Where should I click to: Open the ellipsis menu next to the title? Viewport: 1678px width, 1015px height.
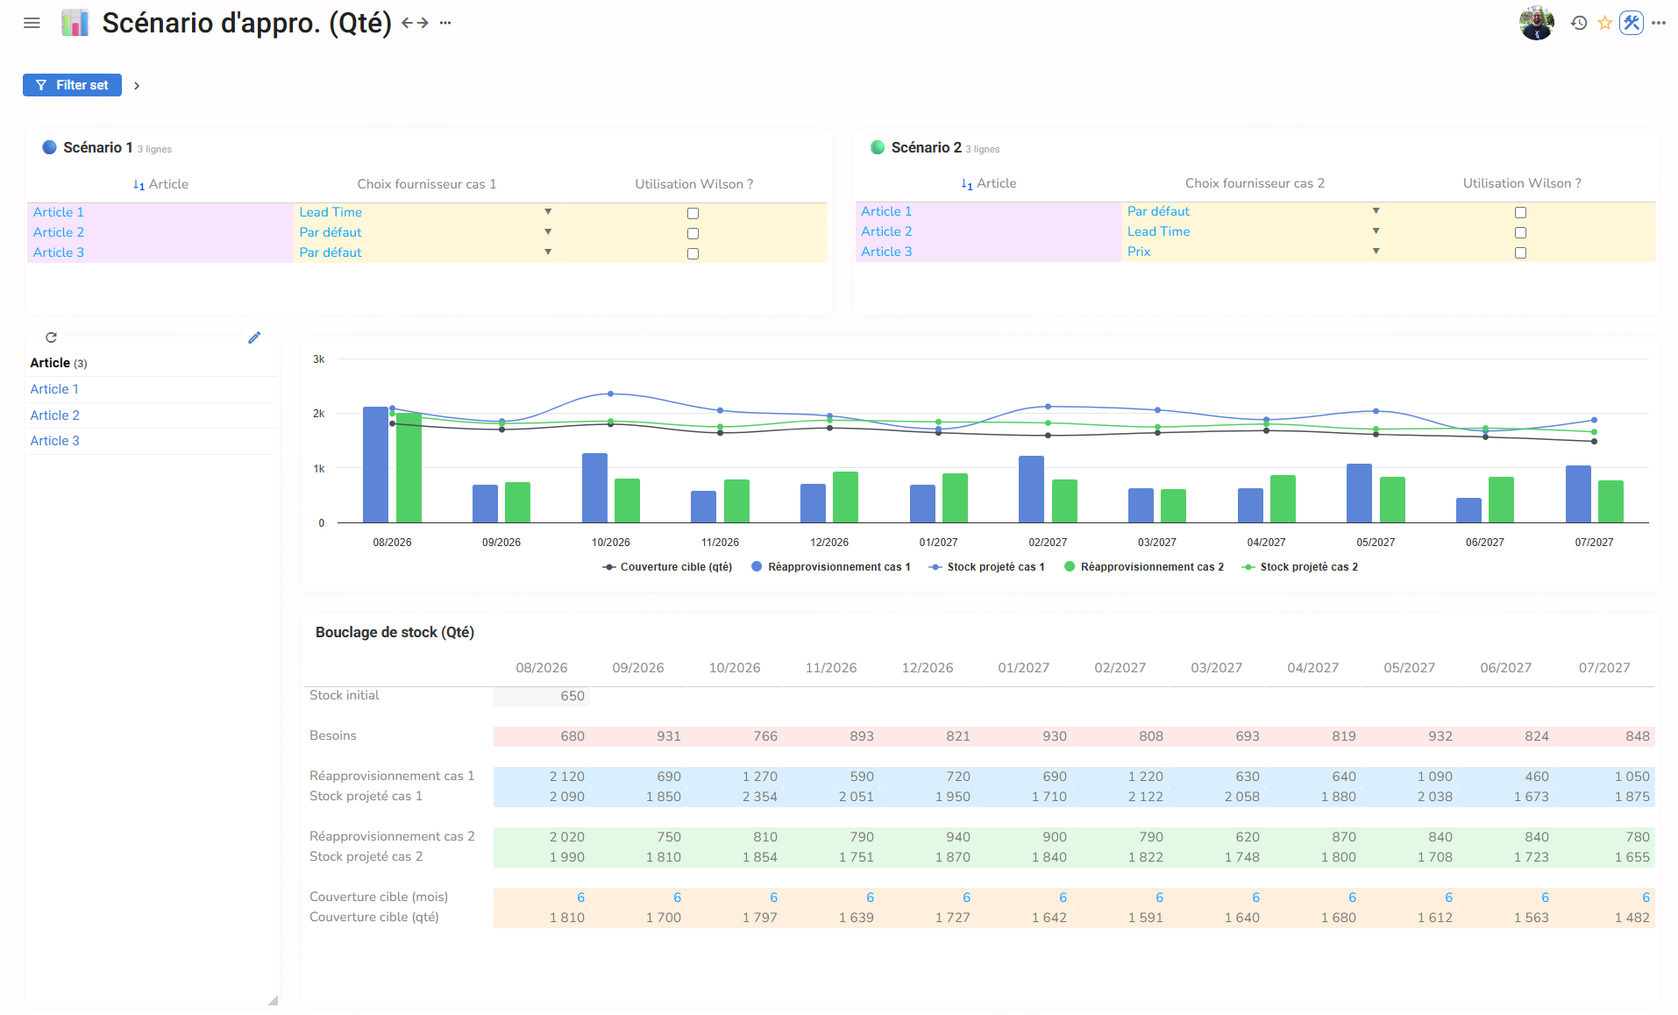tap(445, 23)
